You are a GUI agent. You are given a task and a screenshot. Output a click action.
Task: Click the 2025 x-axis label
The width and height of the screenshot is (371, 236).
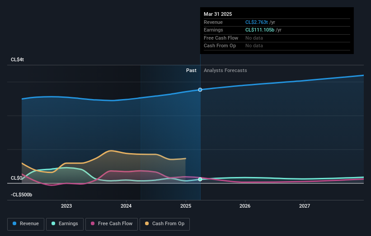[186, 206]
